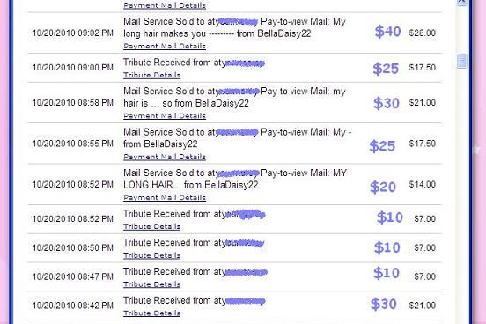The image size is (486, 324).
Task: Close the transaction window using the X button
Action: pos(461,2)
